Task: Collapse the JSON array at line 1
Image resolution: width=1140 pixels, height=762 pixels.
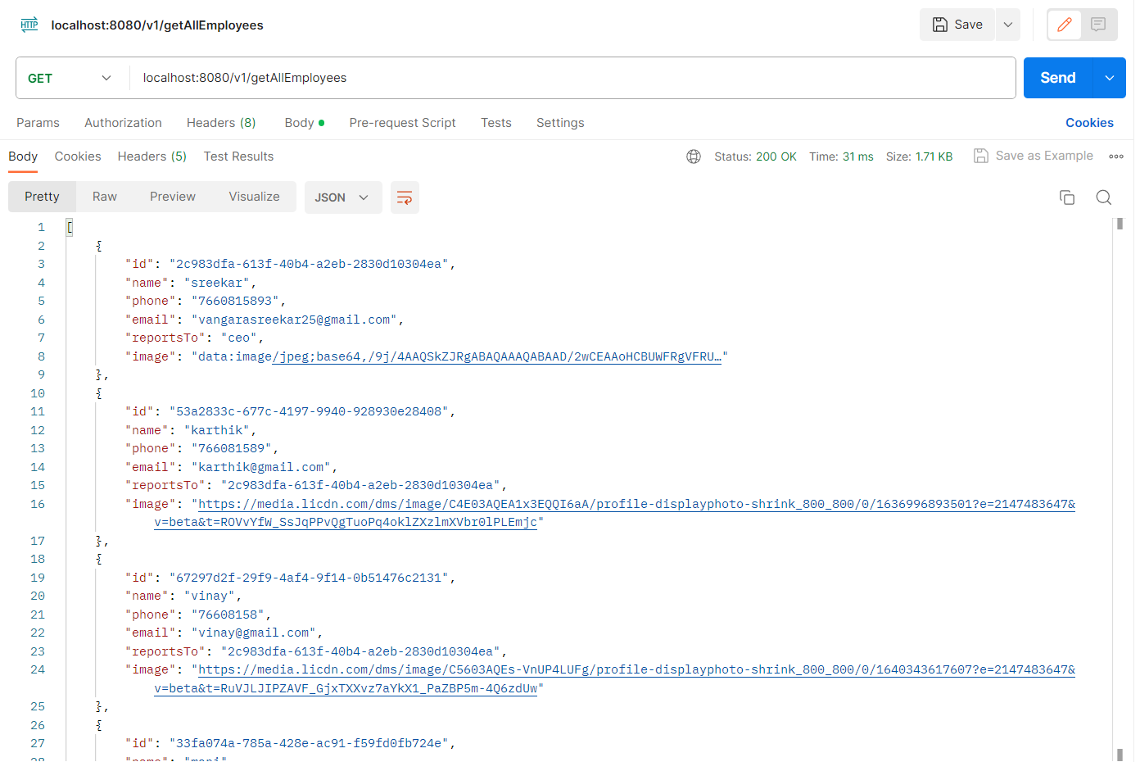Action: 70,227
